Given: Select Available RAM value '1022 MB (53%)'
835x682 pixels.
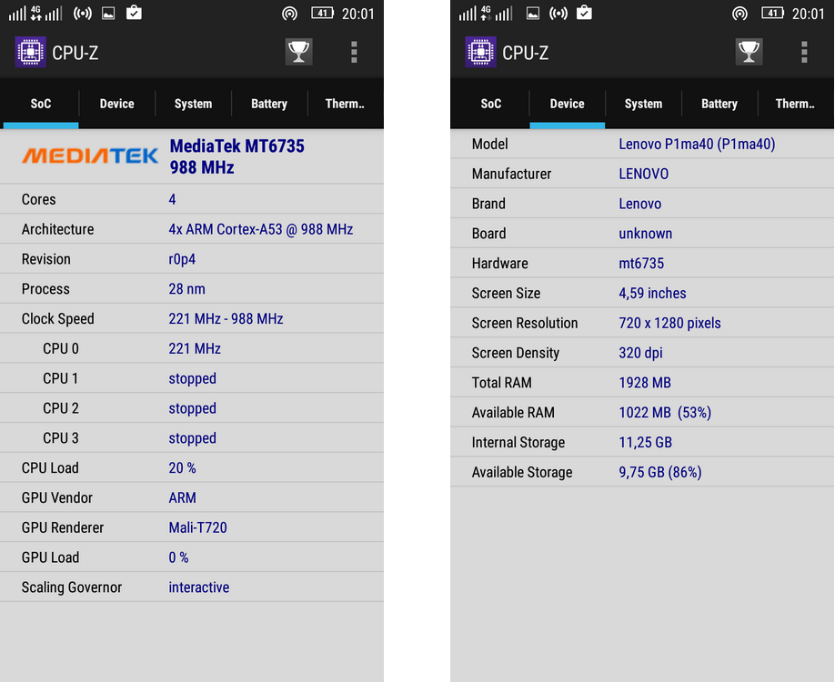Looking at the screenshot, I should (665, 413).
